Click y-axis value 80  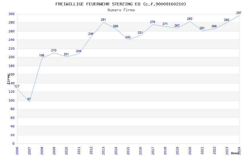pyautogui.click(x=13, y=109)
